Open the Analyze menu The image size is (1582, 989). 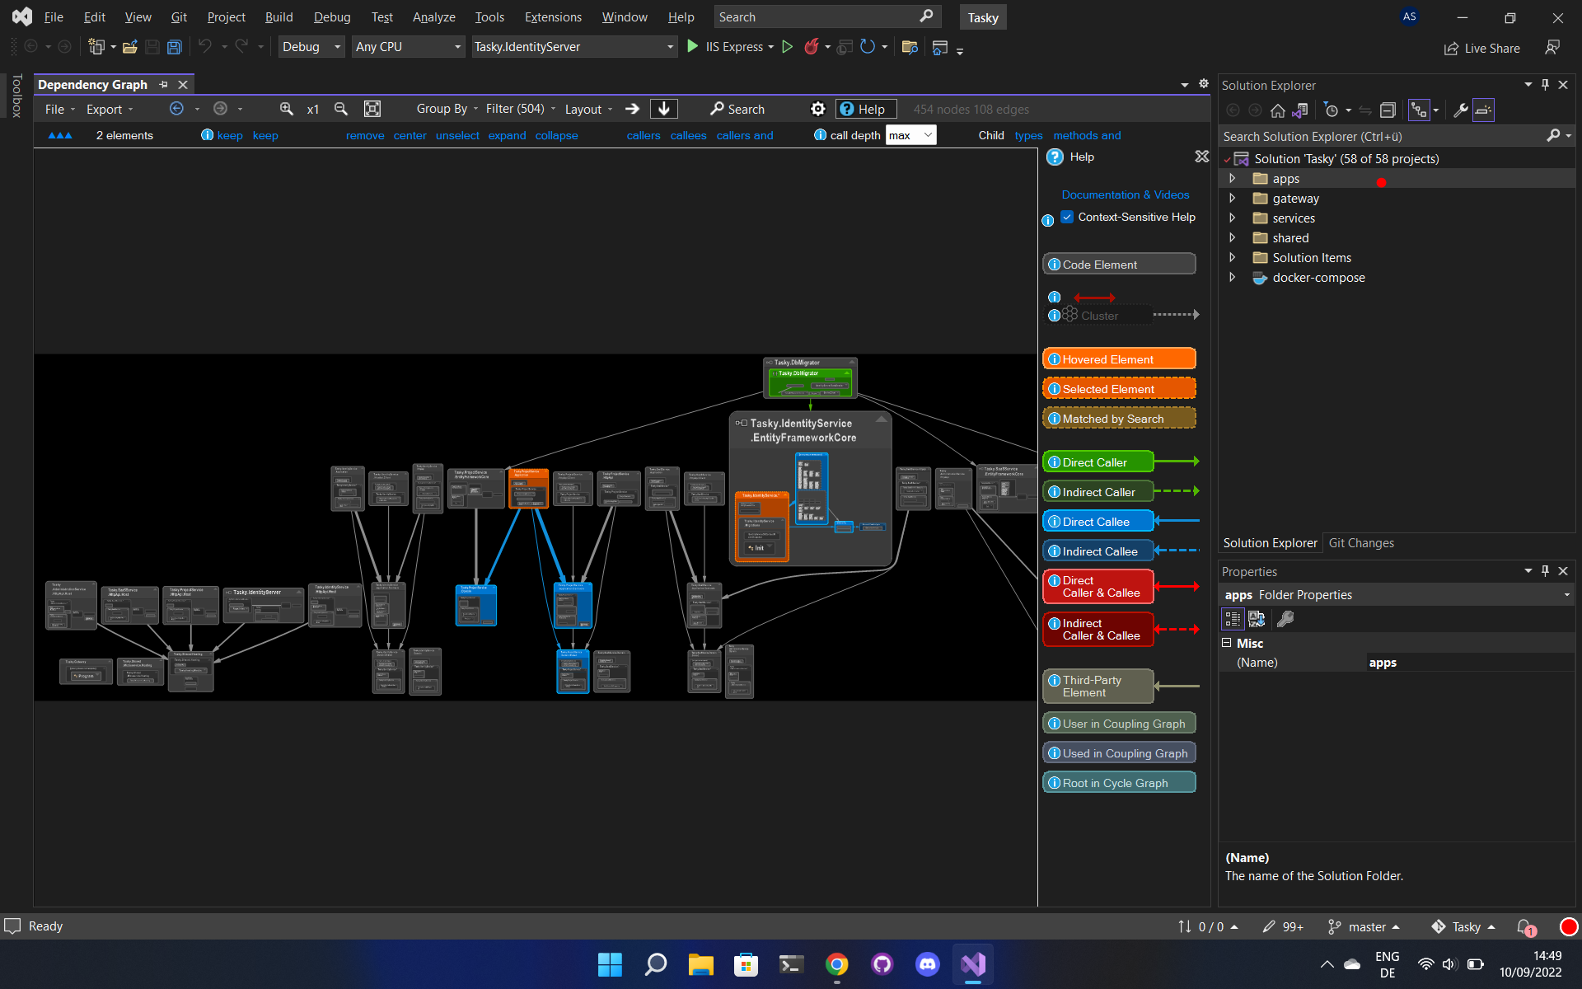pos(433,17)
